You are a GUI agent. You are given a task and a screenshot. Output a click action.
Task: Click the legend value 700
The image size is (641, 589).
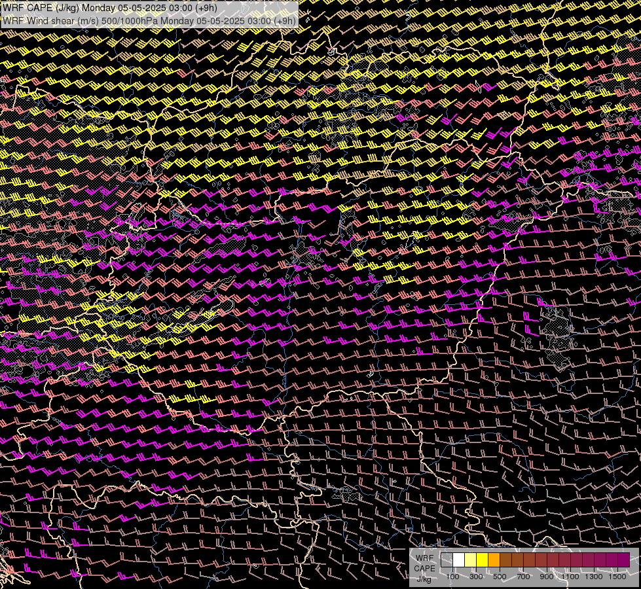point(523,577)
